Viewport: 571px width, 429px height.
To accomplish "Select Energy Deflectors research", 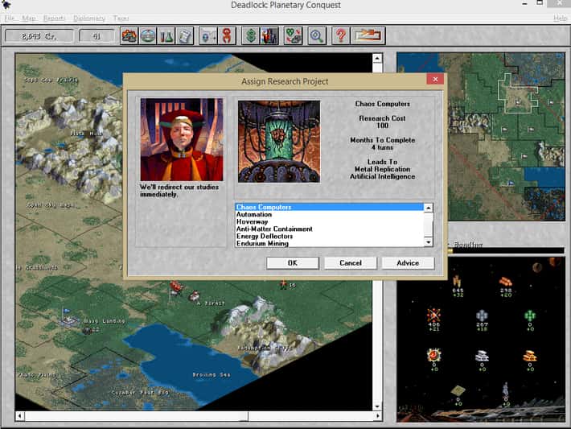I will click(330, 236).
